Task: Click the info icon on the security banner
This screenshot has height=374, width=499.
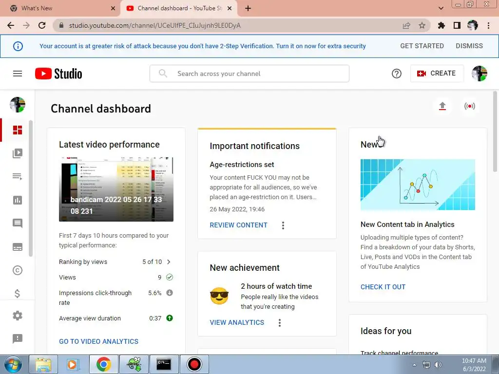Action: point(18,46)
